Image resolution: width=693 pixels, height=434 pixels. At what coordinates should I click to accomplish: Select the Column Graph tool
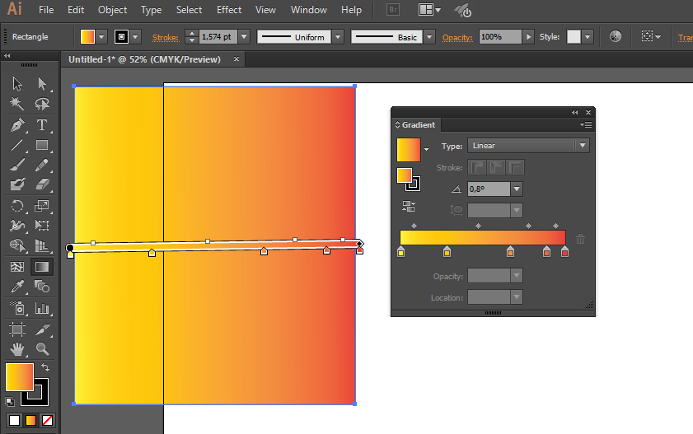[x=42, y=308]
